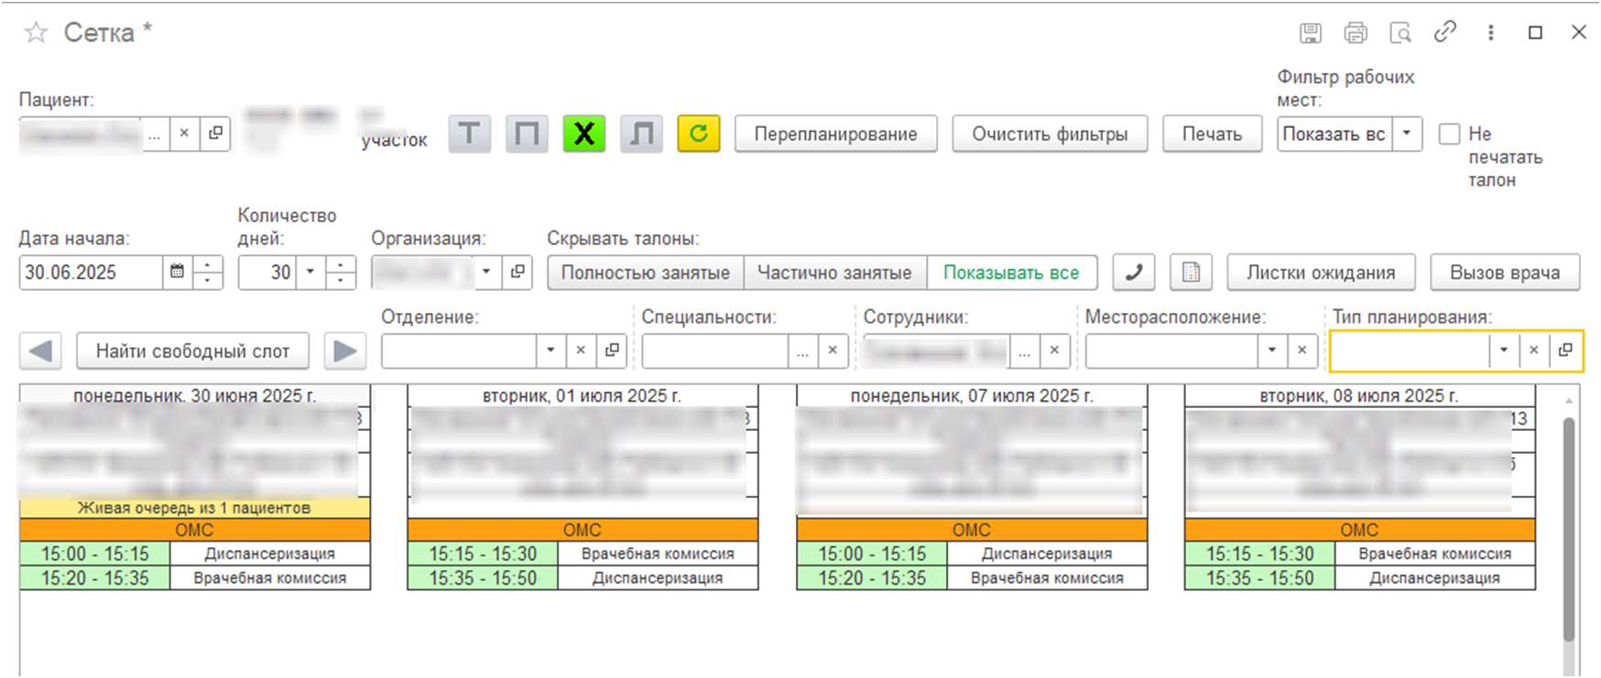1601x678 pixels.
Task: Click the save diskette icon
Action: (x=1311, y=33)
